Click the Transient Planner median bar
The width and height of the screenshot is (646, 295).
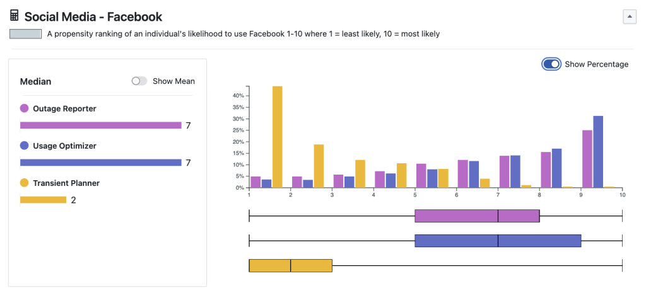(x=43, y=200)
